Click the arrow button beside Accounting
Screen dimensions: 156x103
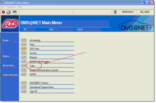24,40
